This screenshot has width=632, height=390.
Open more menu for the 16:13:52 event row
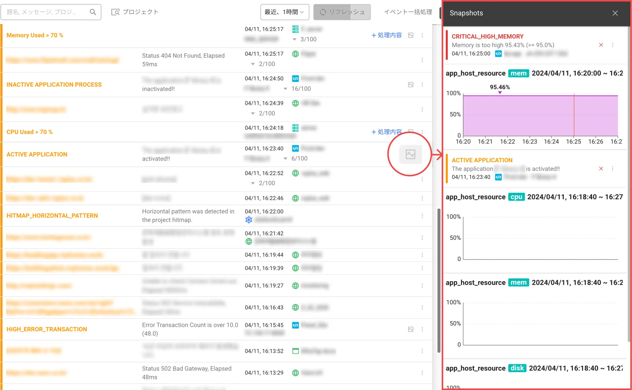422,351
